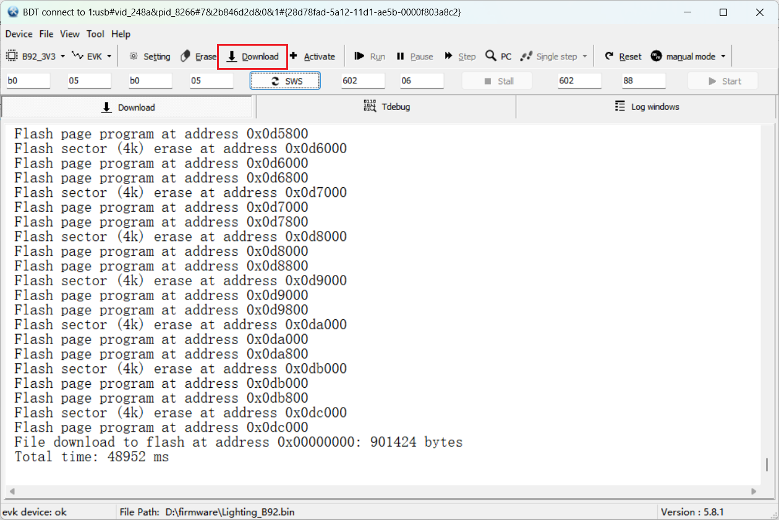Screen dimensions: 779x520
Task: Expand the Single step dropdown arrow
Action: (585, 56)
